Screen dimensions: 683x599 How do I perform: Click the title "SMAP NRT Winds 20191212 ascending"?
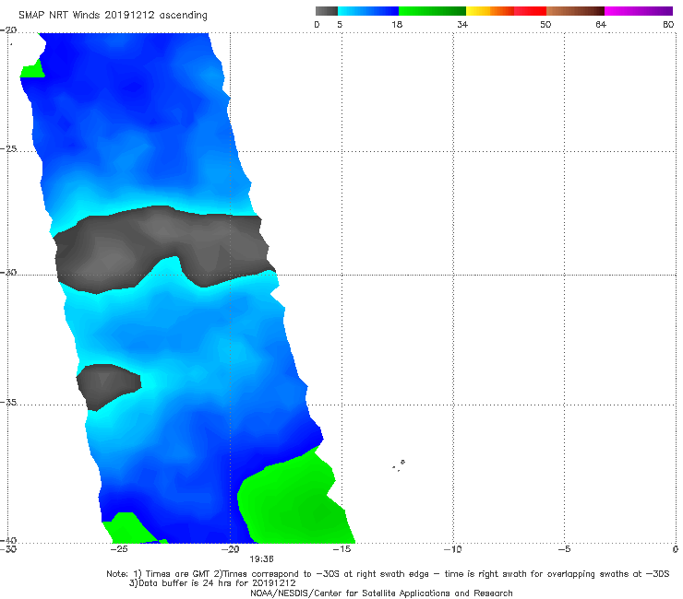click(x=113, y=15)
